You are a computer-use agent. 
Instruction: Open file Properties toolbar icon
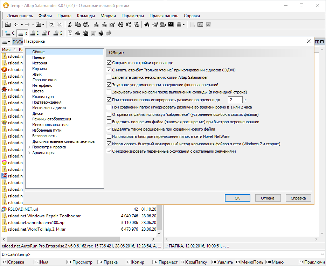pos(112,24)
